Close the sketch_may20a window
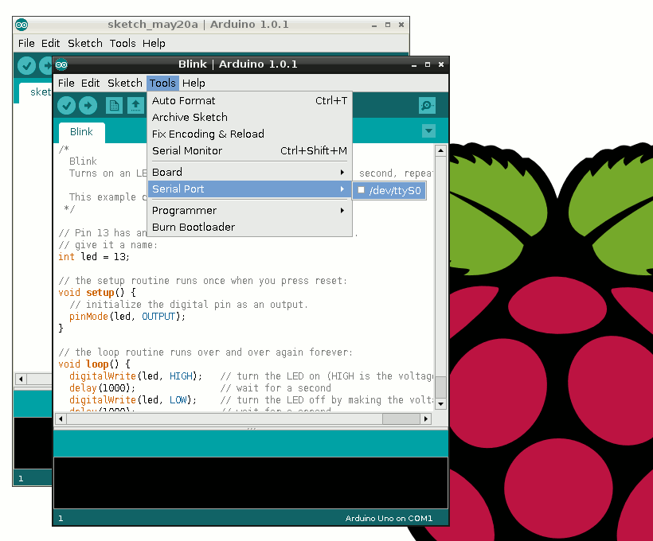The width and height of the screenshot is (653, 541). 401,25
